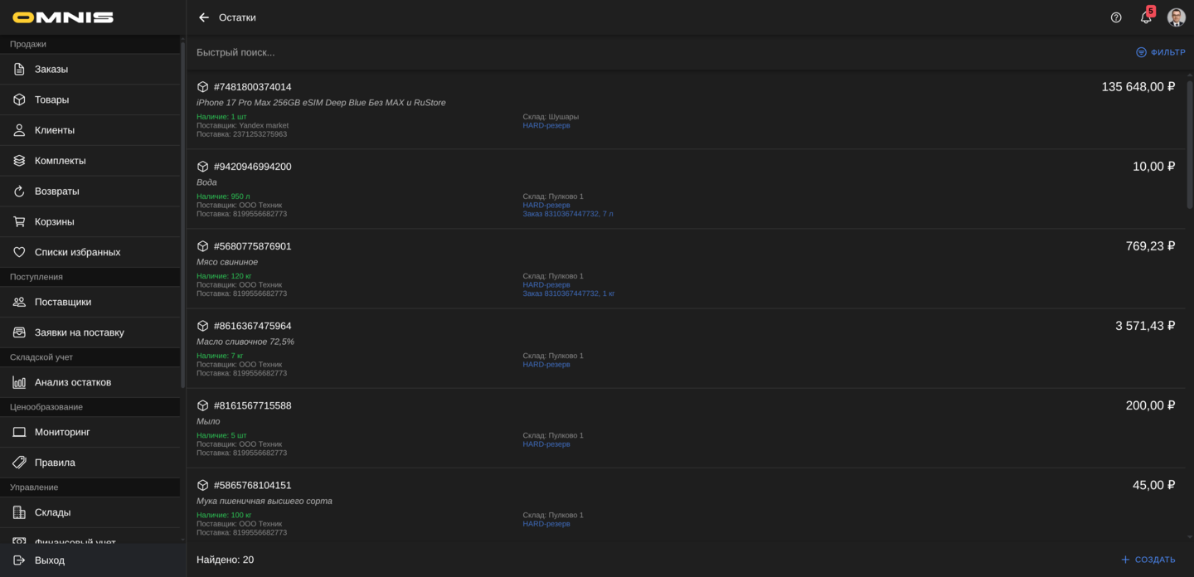This screenshot has height=577, width=1194.
Task: Open Заказы in the sidebar
Action: point(51,69)
